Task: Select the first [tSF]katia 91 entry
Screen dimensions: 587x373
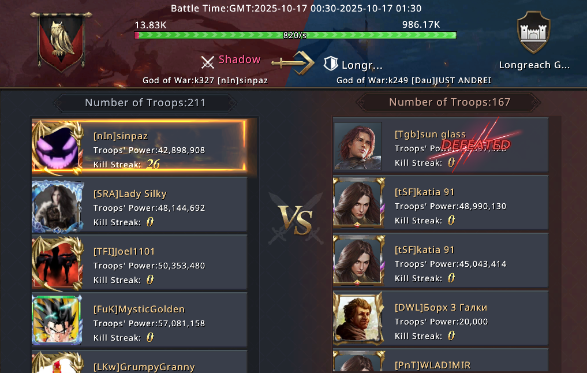Action: [440, 203]
